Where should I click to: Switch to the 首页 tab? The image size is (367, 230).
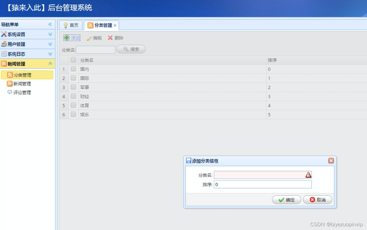[x=72, y=25]
